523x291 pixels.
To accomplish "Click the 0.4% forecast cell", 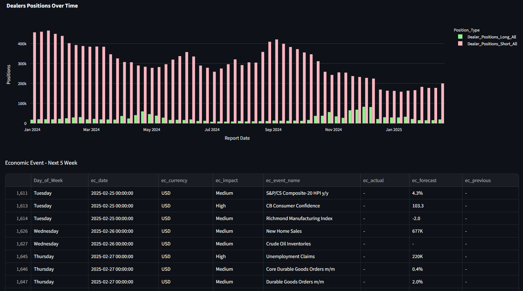I will (x=435, y=269).
